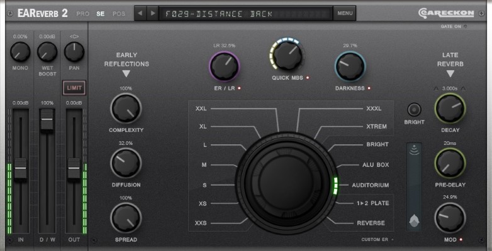Select the BRIGHT room type label
Image resolution: width=492 pixels, height=251 pixels.
377,144
